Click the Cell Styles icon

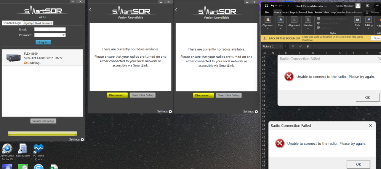point(319,28)
